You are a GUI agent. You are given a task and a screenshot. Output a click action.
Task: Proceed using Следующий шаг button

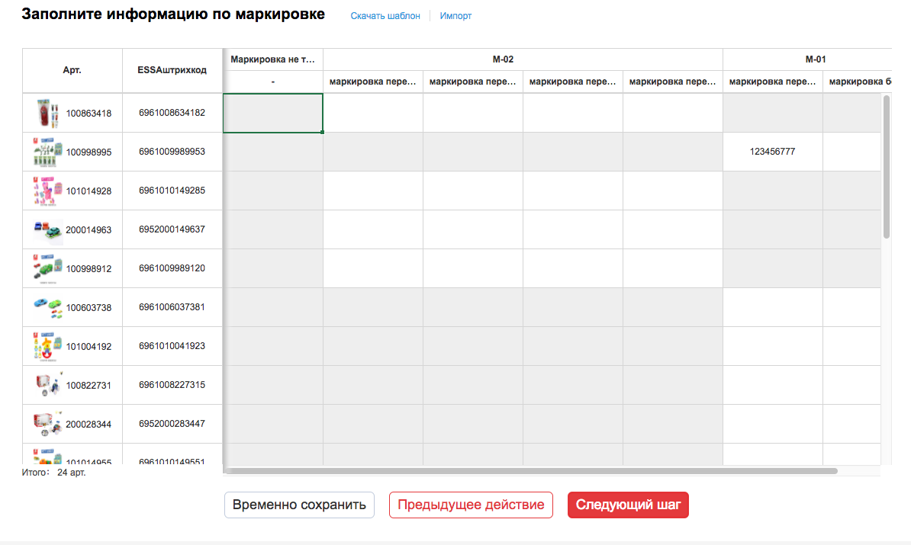click(628, 505)
